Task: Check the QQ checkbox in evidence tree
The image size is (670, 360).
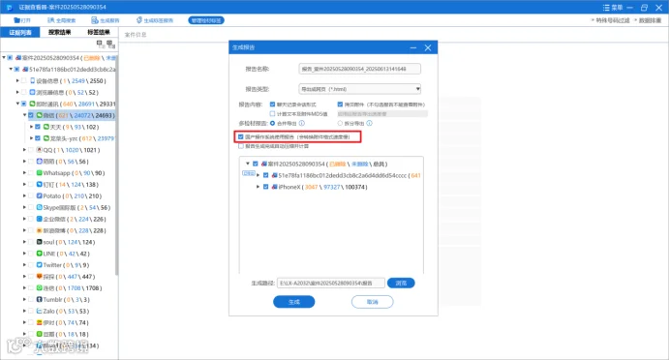Action: click(x=31, y=150)
